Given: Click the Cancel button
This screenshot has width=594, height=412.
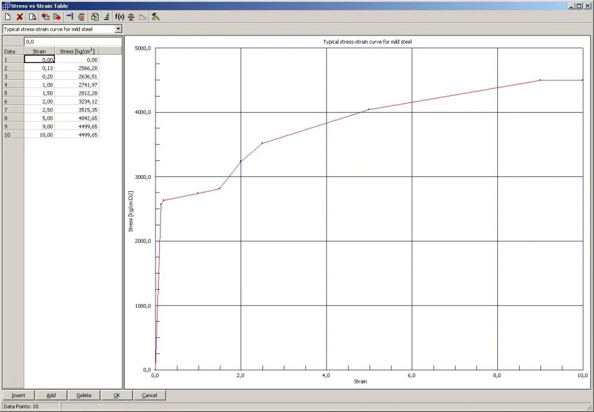Looking at the screenshot, I should point(149,395).
